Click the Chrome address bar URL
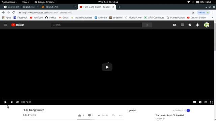This screenshot has height=121, width=216. click(x=47, y=13)
